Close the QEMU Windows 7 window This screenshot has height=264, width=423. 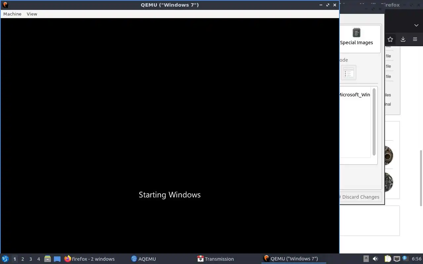(335, 5)
